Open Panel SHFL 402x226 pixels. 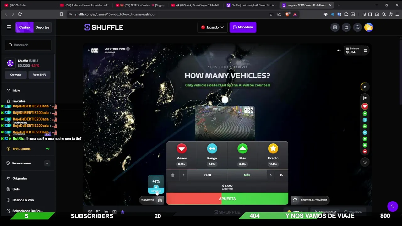(x=39, y=75)
